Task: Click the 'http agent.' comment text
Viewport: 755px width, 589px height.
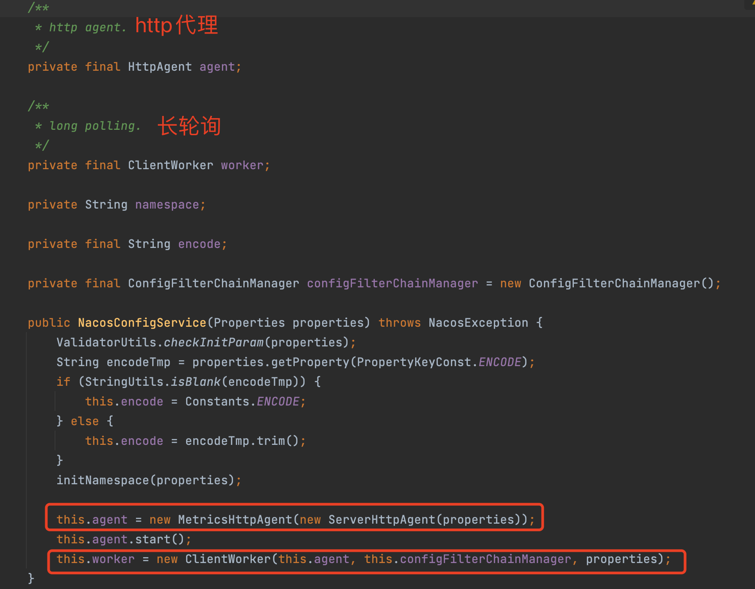Action: coord(88,27)
